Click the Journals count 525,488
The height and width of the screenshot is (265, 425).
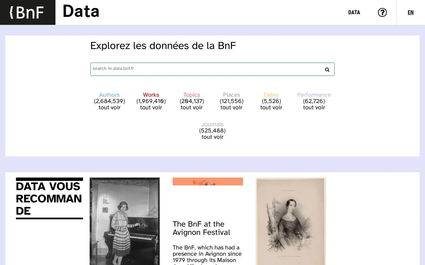tap(212, 131)
